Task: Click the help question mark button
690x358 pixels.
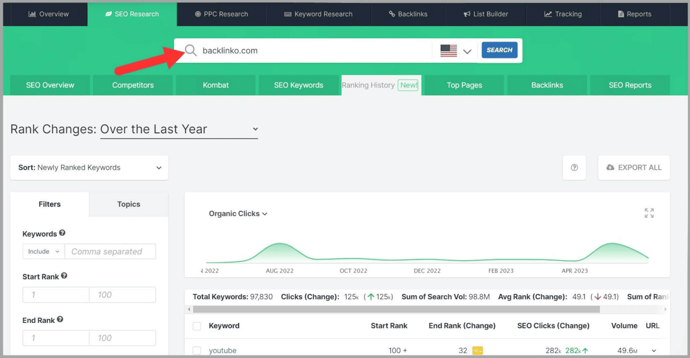Action: point(574,167)
